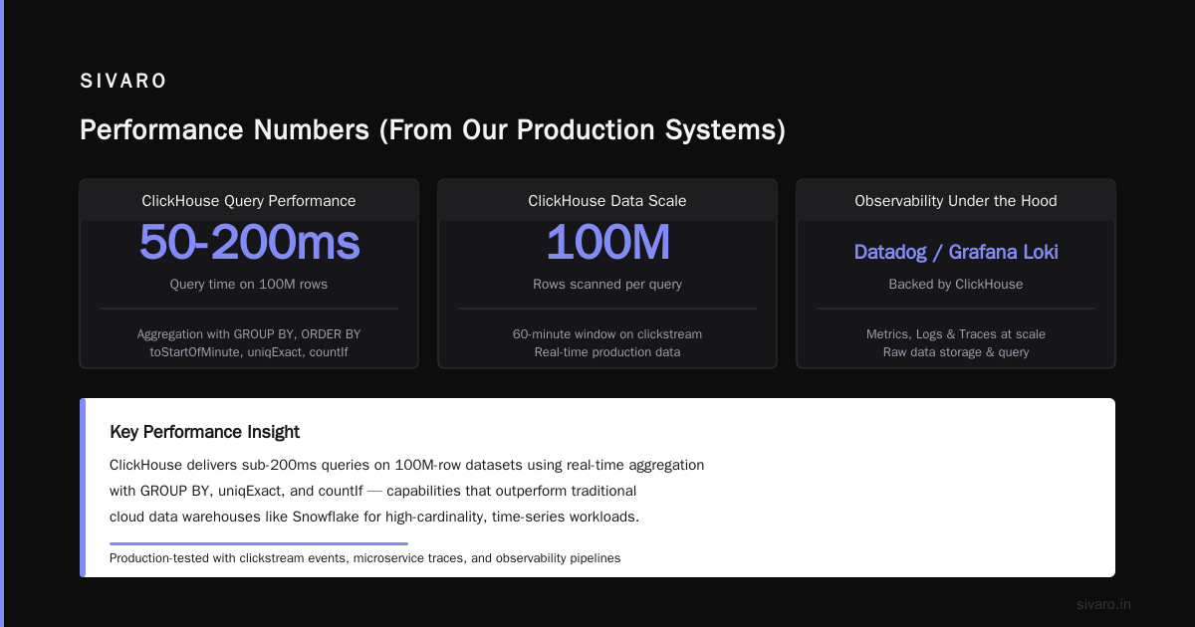Select the Performance Numbers slide title
This screenshot has height=627, width=1195.
432,130
